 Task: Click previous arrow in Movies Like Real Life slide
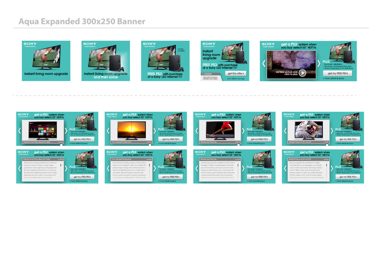[x=196, y=131]
